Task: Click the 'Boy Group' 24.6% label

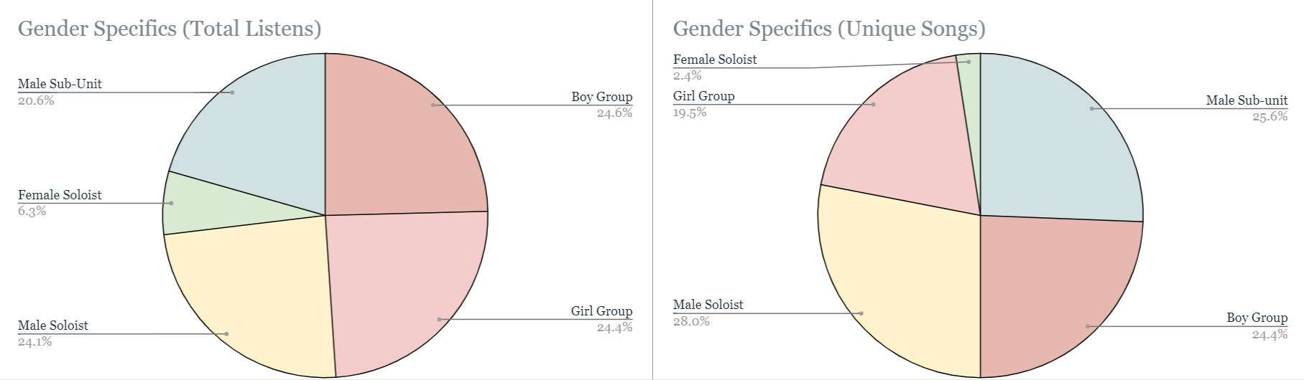Action: pyautogui.click(x=602, y=105)
